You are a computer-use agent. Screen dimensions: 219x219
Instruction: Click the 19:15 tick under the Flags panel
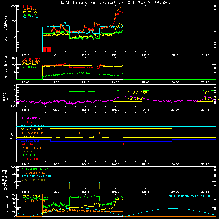pyautogui.click(x=85, y=165)
